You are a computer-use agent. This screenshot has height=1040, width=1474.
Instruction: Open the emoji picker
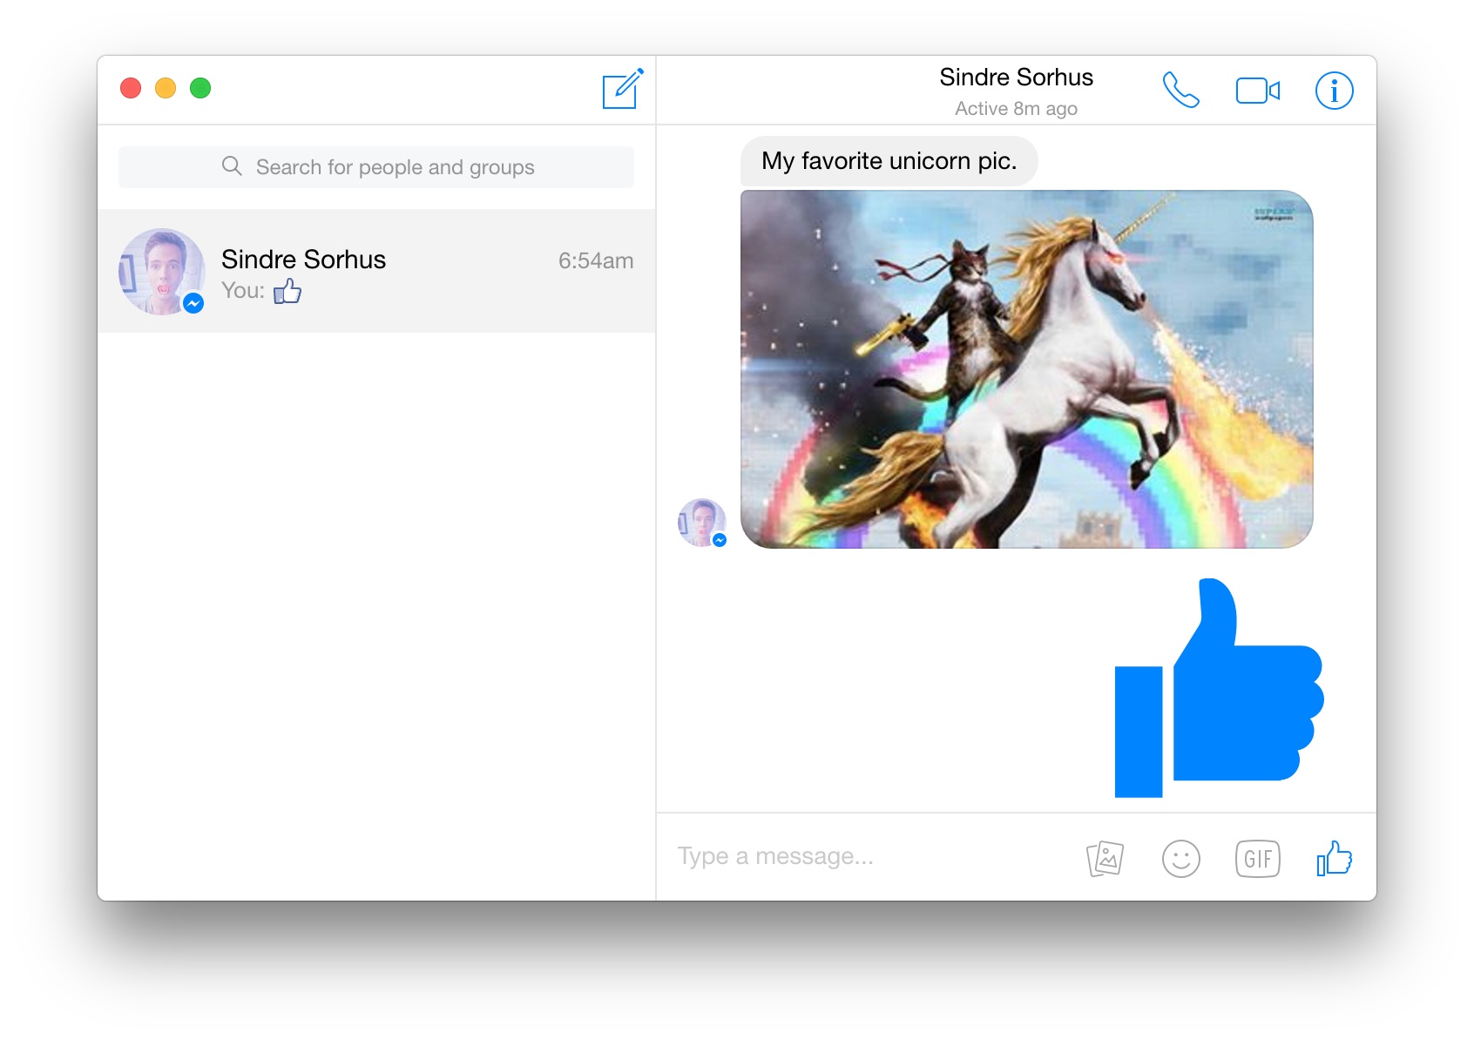1180,859
